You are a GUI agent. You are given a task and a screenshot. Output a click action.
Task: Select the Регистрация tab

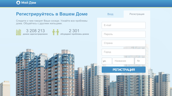coord(137,14)
